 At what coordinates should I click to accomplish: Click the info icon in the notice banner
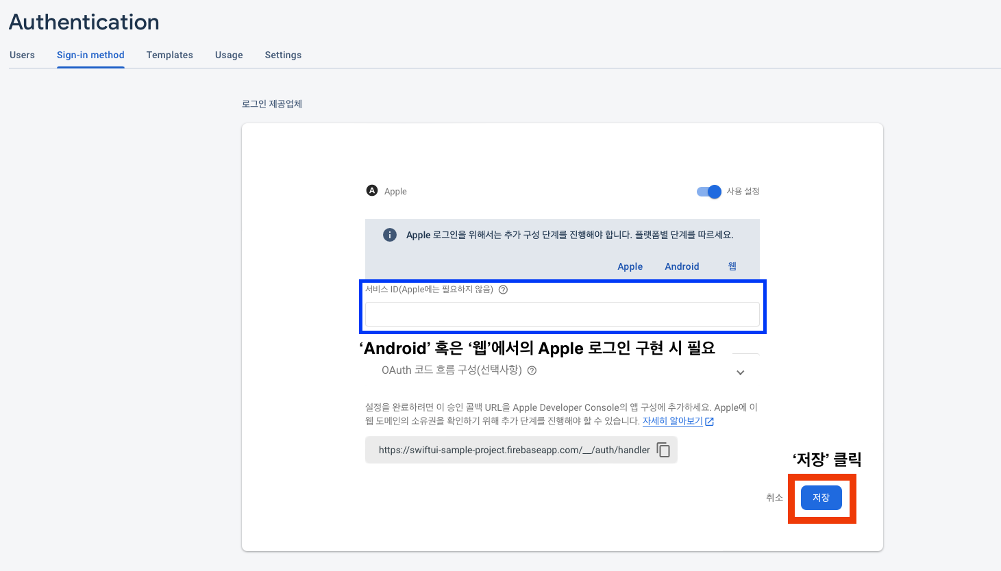[390, 235]
